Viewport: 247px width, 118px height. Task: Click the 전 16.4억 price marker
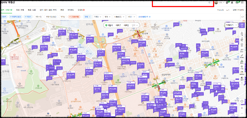[x=73, y=50]
